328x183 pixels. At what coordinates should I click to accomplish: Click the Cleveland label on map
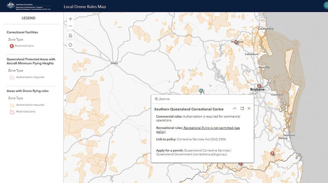[x=277, y=95]
